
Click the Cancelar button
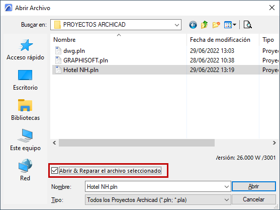[253, 199]
